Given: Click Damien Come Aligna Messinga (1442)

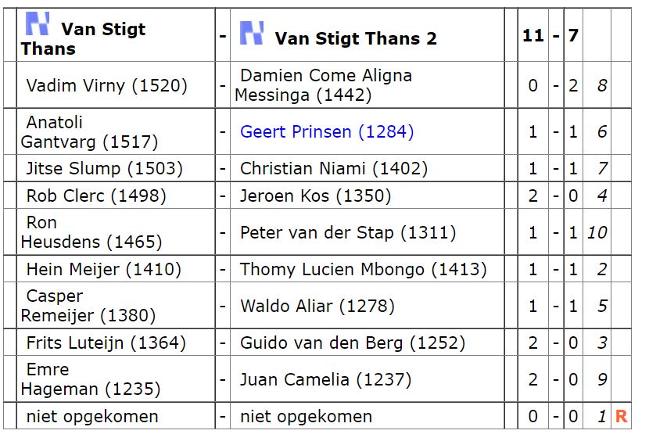Looking at the screenshot, I should (x=323, y=85).
